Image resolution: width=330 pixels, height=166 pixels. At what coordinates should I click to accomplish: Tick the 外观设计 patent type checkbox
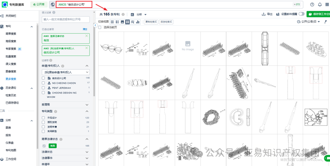pyautogui.click(x=43, y=118)
